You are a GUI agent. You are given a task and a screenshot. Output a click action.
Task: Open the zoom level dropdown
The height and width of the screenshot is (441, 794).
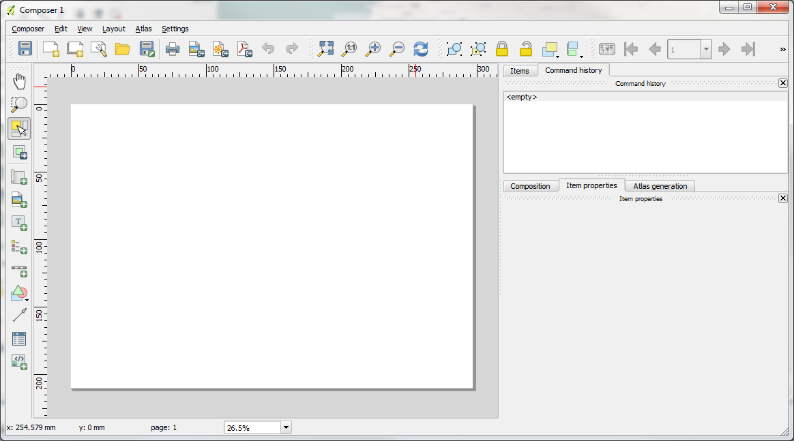coord(286,427)
